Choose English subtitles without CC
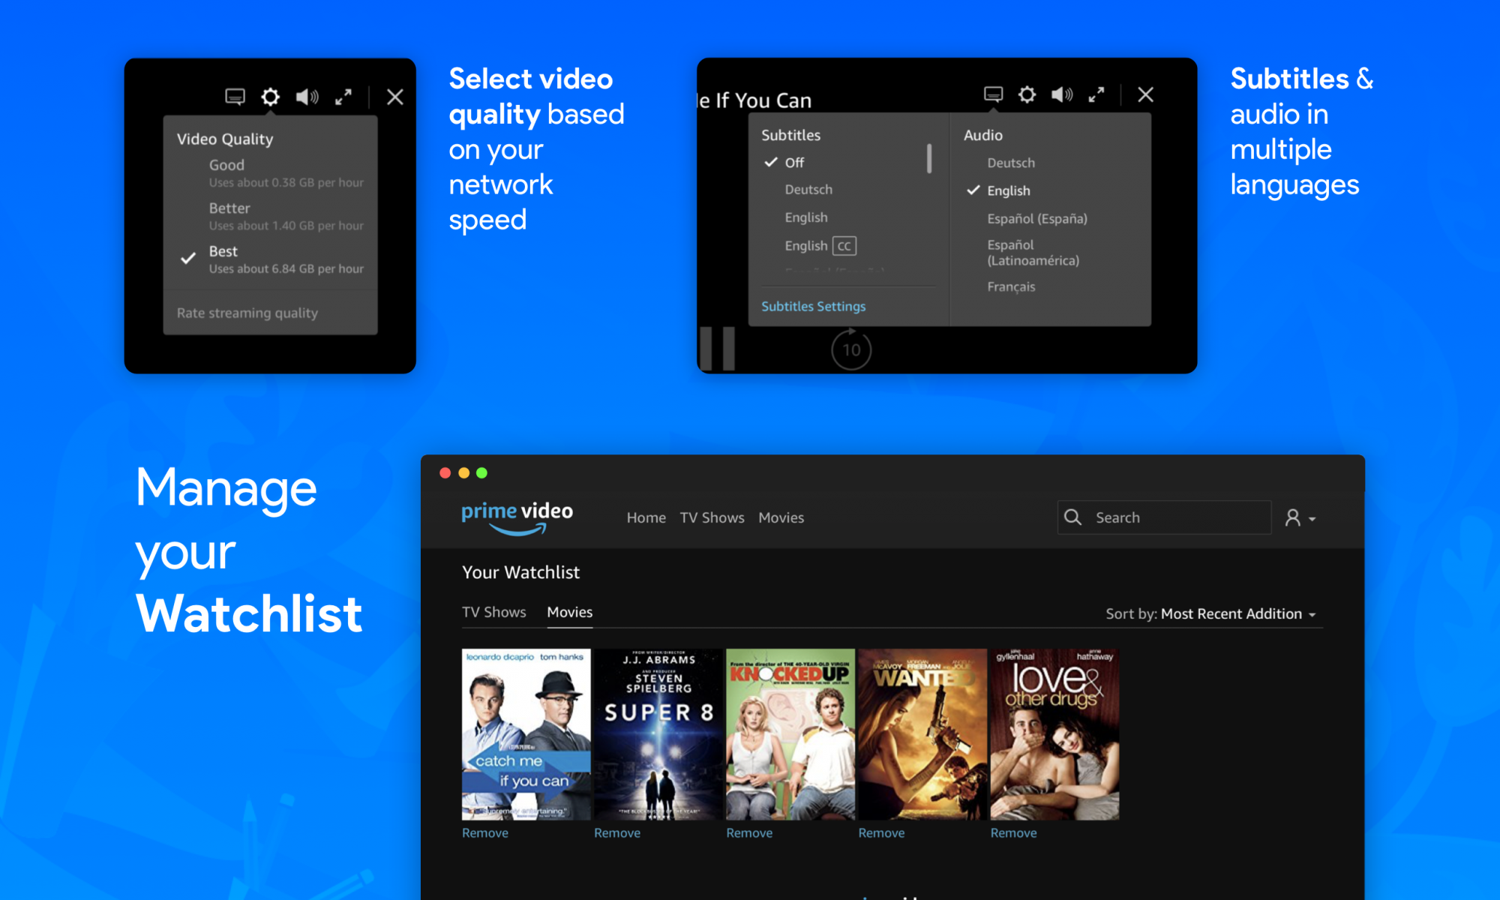Image resolution: width=1500 pixels, height=900 pixels. [x=806, y=217]
